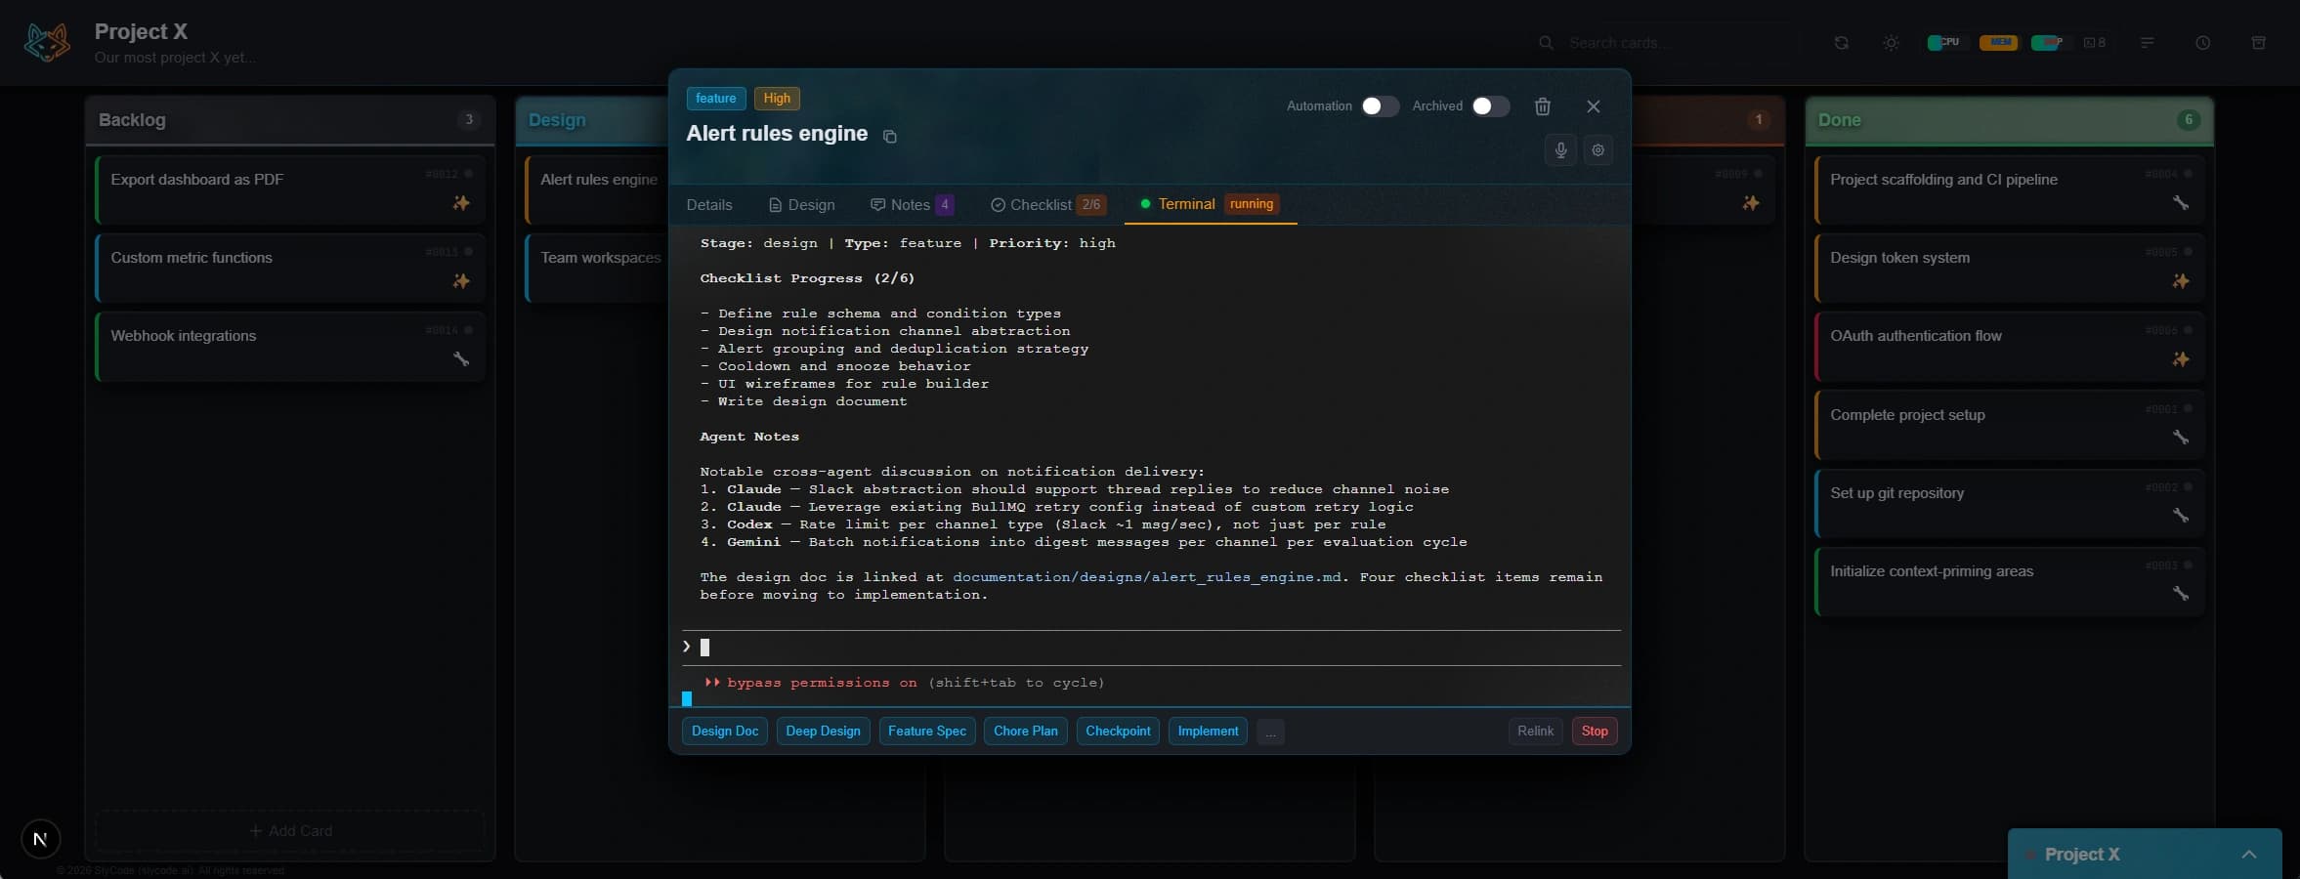The image size is (2300, 879).
Task: Click the terminal count indicator showing 8
Action: pos(2095,43)
